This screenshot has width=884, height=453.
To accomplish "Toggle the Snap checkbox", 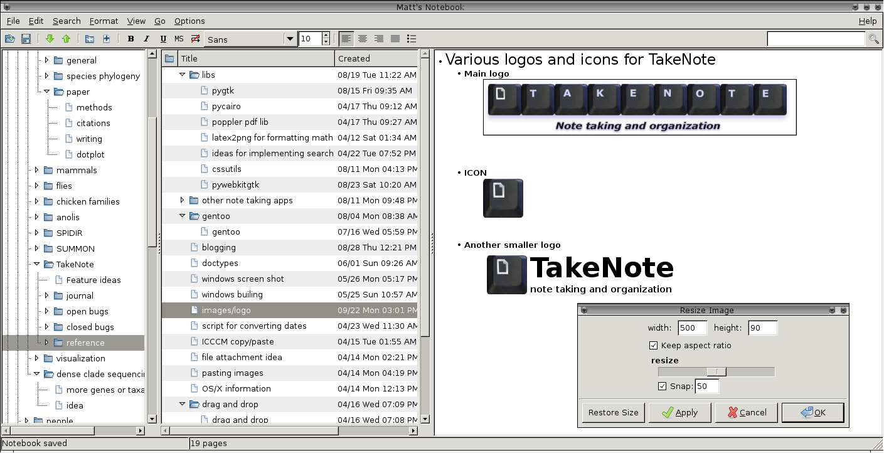I will (x=662, y=386).
